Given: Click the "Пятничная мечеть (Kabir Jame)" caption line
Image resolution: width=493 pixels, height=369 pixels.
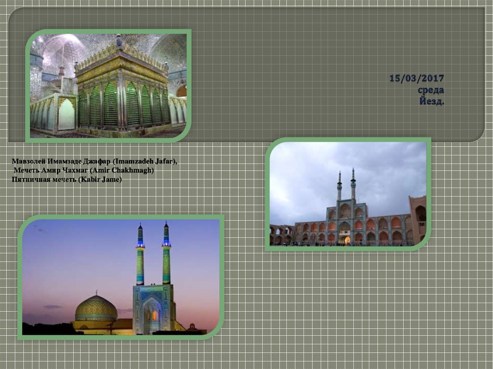Looking at the screenshot, I should click(67, 179).
